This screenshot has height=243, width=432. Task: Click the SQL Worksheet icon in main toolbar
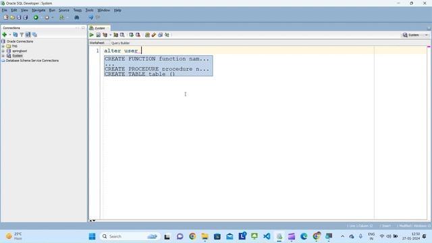click(x=61, y=18)
